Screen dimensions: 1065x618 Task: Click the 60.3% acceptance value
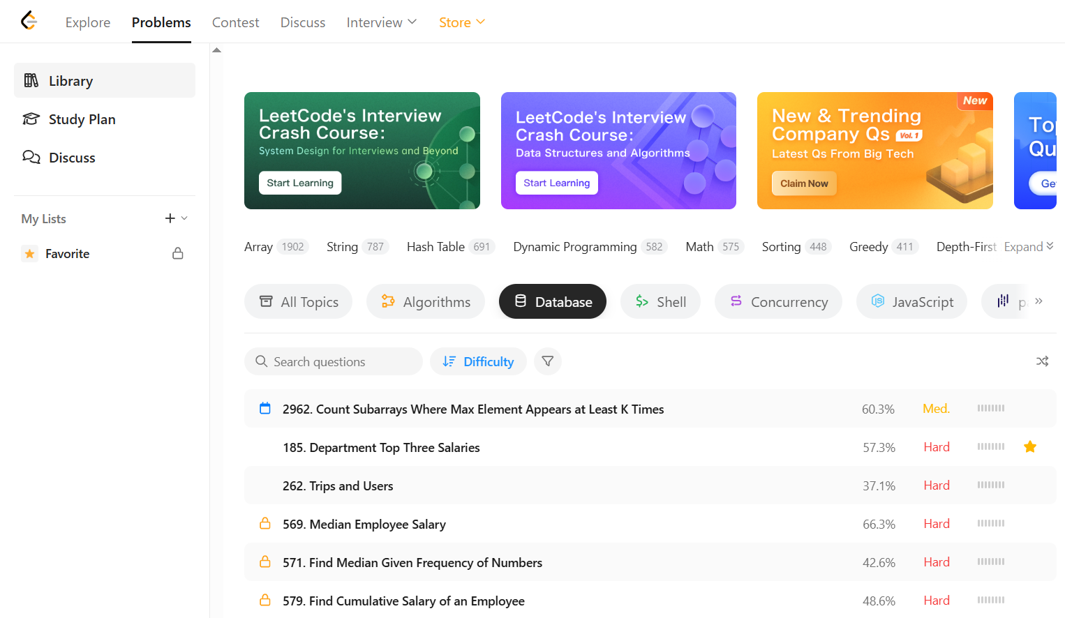coord(878,409)
